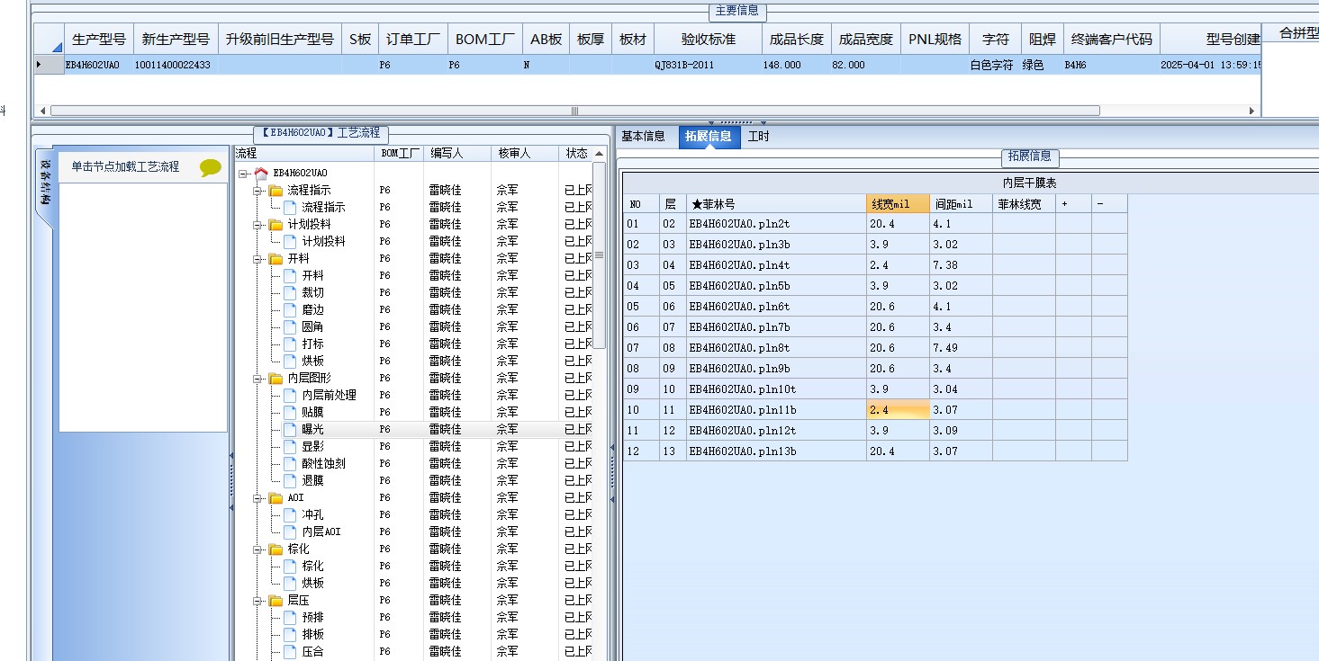The height and width of the screenshot is (661, 1319).
Task: Click scrollbar up arrow in process tree header
Action: [x=600, y=154]
